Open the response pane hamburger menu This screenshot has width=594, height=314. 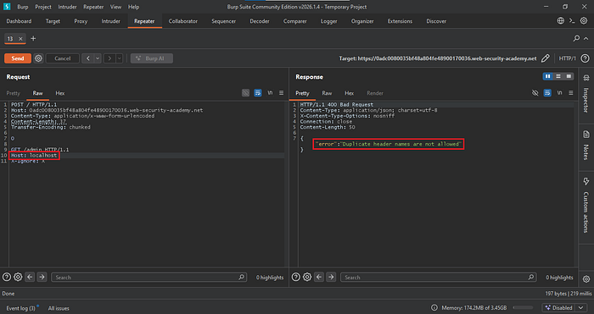coord(570,93)
